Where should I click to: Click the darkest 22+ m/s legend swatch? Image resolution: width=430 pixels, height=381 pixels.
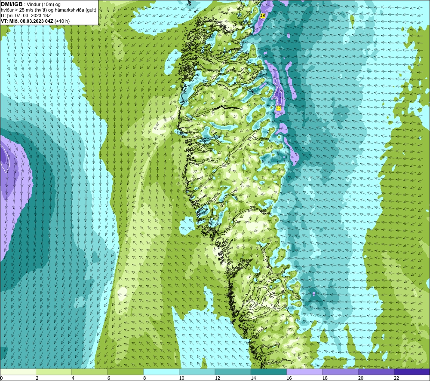tap(412, 372)
